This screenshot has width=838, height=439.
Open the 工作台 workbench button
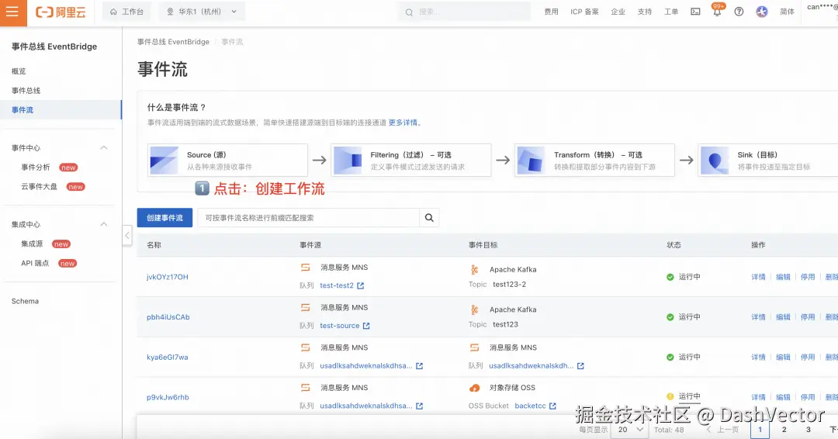tap(126, 12)
